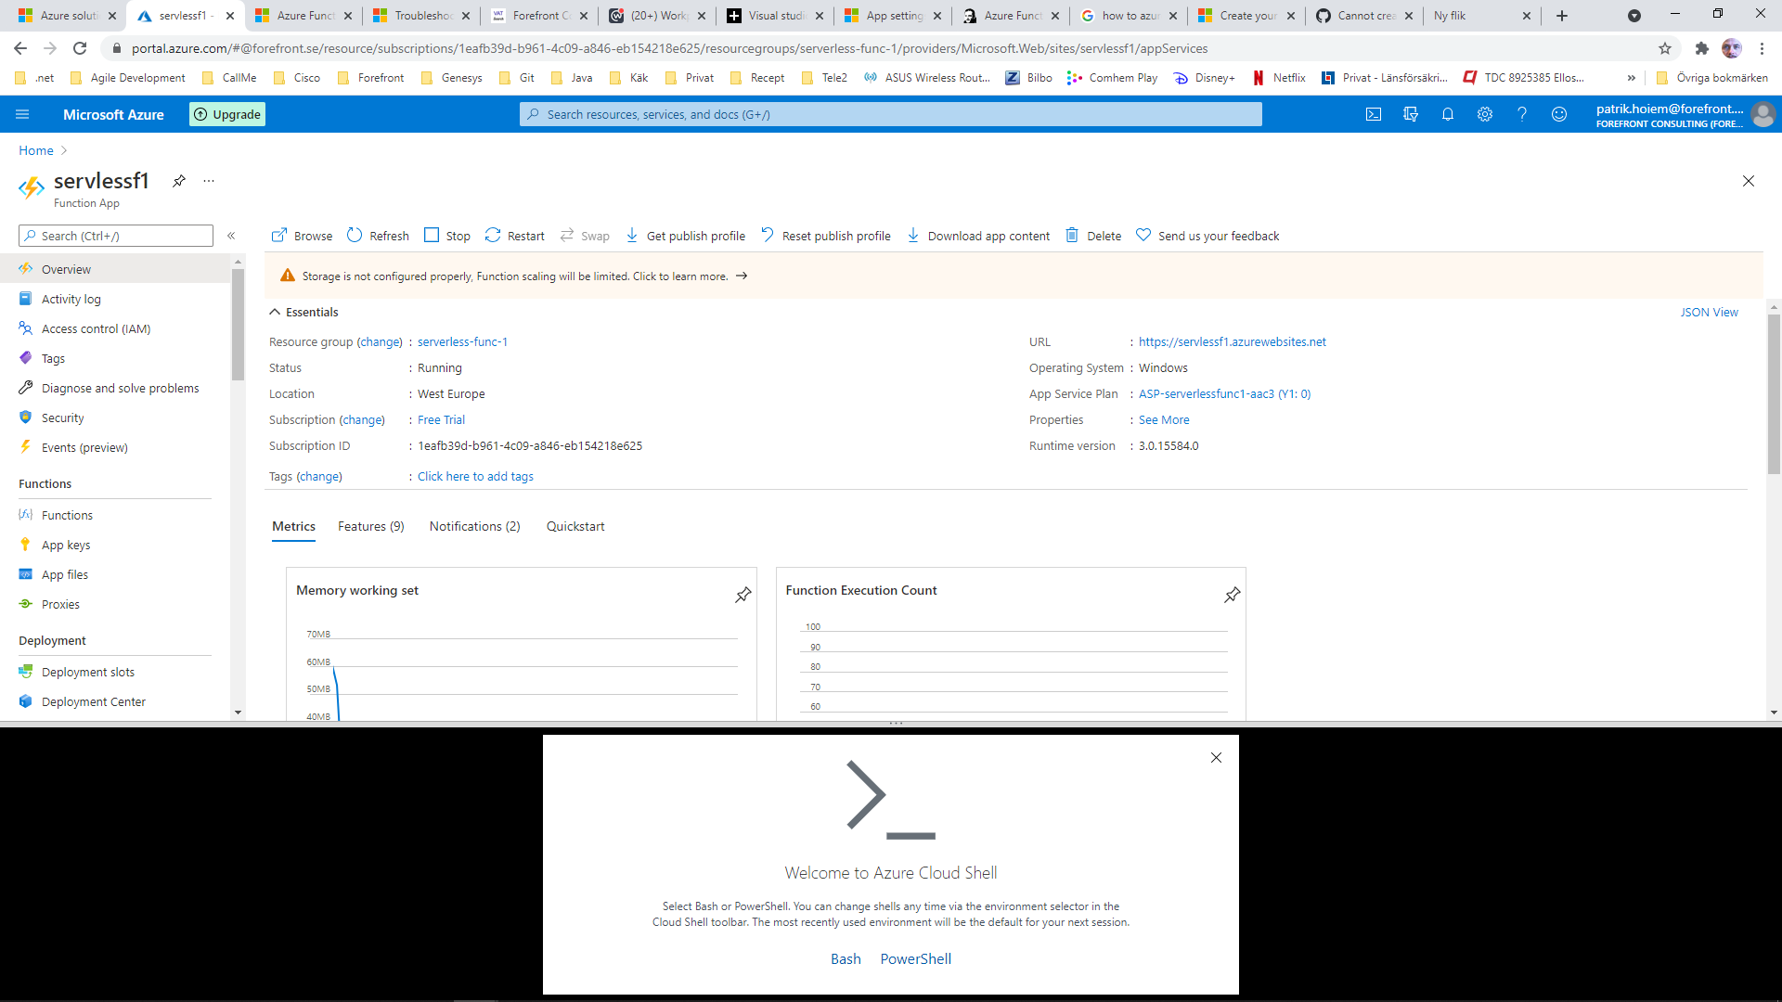Click the storage warning banner arrow

742,276
